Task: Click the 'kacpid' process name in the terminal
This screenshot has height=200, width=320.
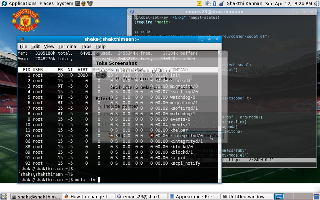Action: (178, 158)
